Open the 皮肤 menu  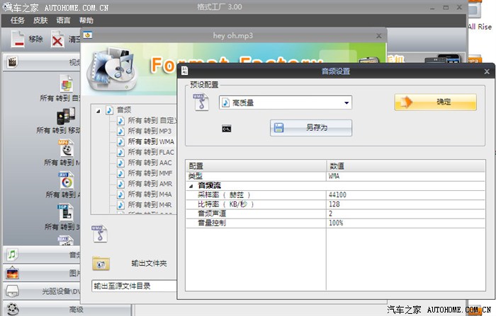pos(40,21)
